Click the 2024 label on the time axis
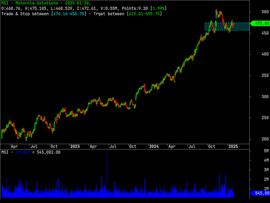 pos(154,146)
